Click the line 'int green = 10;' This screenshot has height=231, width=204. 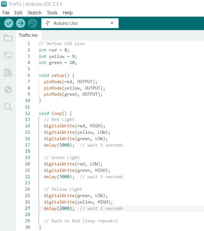tap(58, 63)
